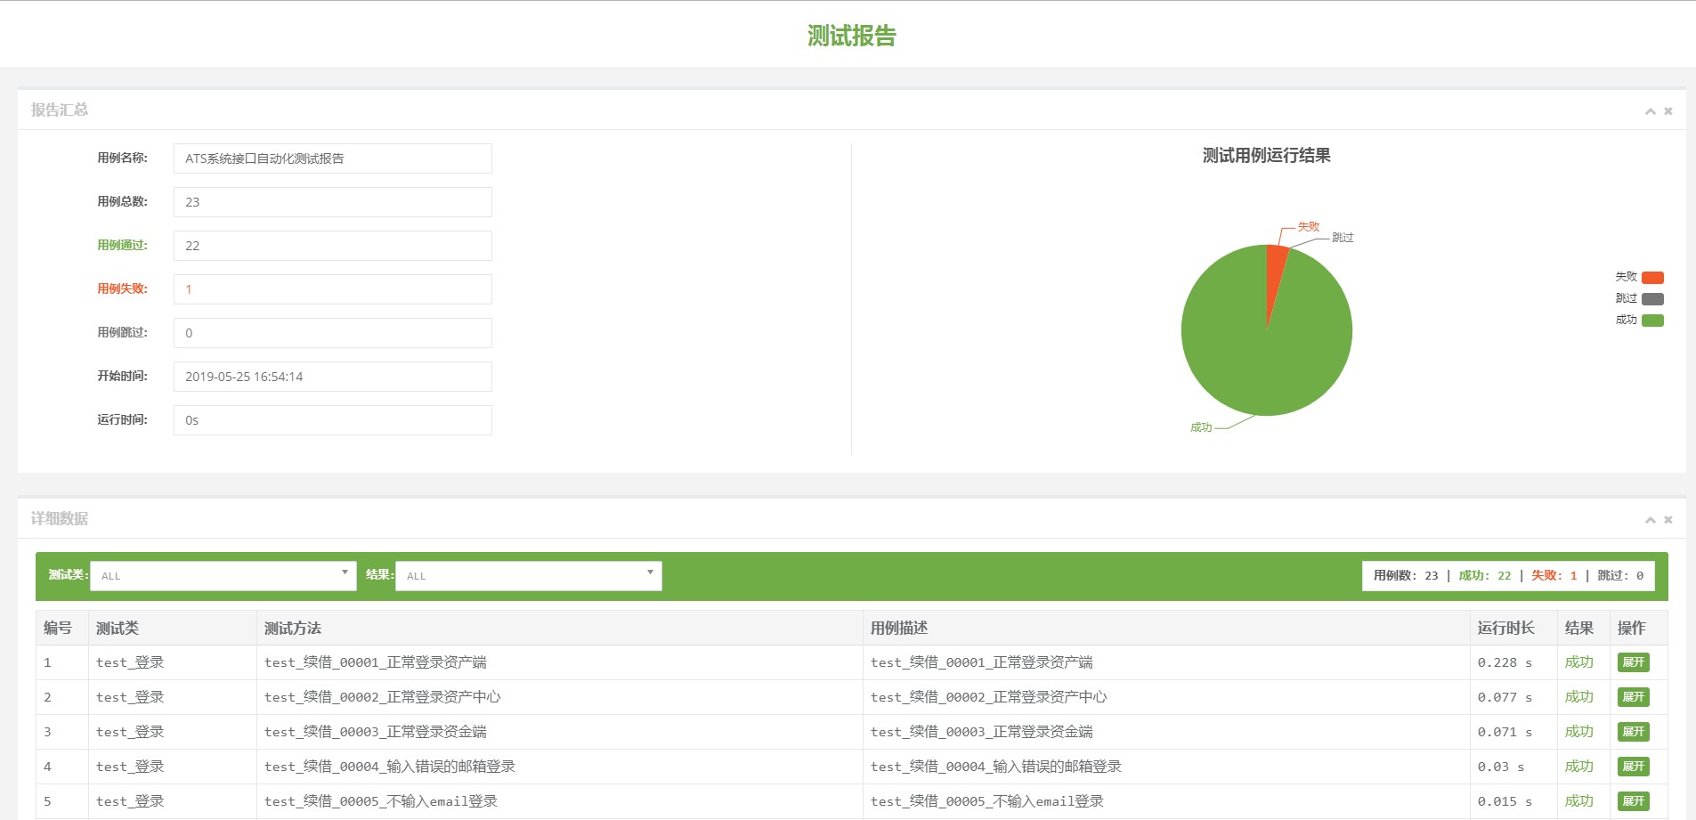The height and width of the screenshot is (820, 1696).
Task: Expand details for row 00005_不输入email登录
Action: 1633,801
